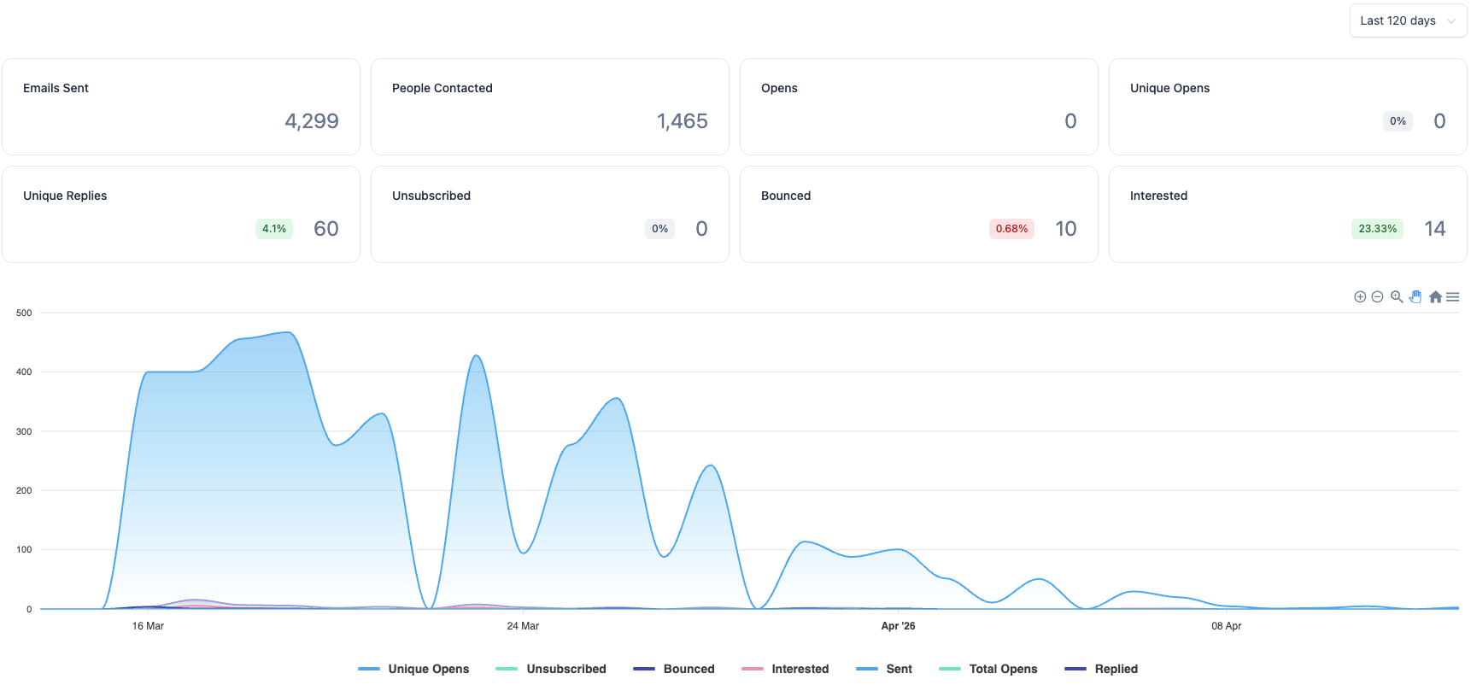Click the 300 y-axis label

click(24, 431)
